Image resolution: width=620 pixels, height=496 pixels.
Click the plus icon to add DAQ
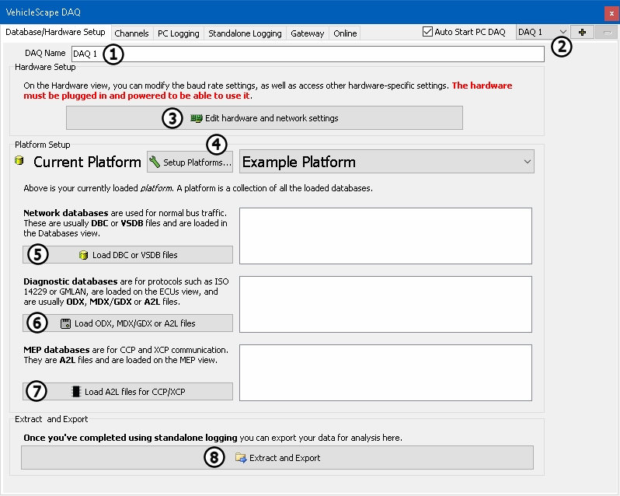pos(582,33)
